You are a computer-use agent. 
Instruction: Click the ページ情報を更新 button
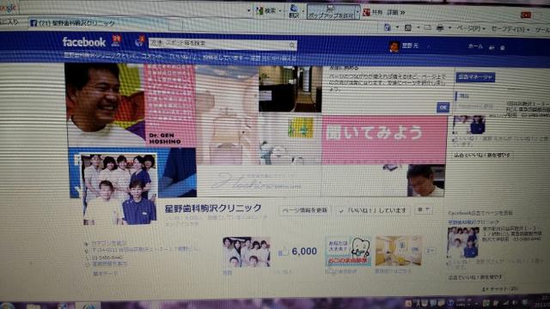pyautogui.click(x=304, y=210)
